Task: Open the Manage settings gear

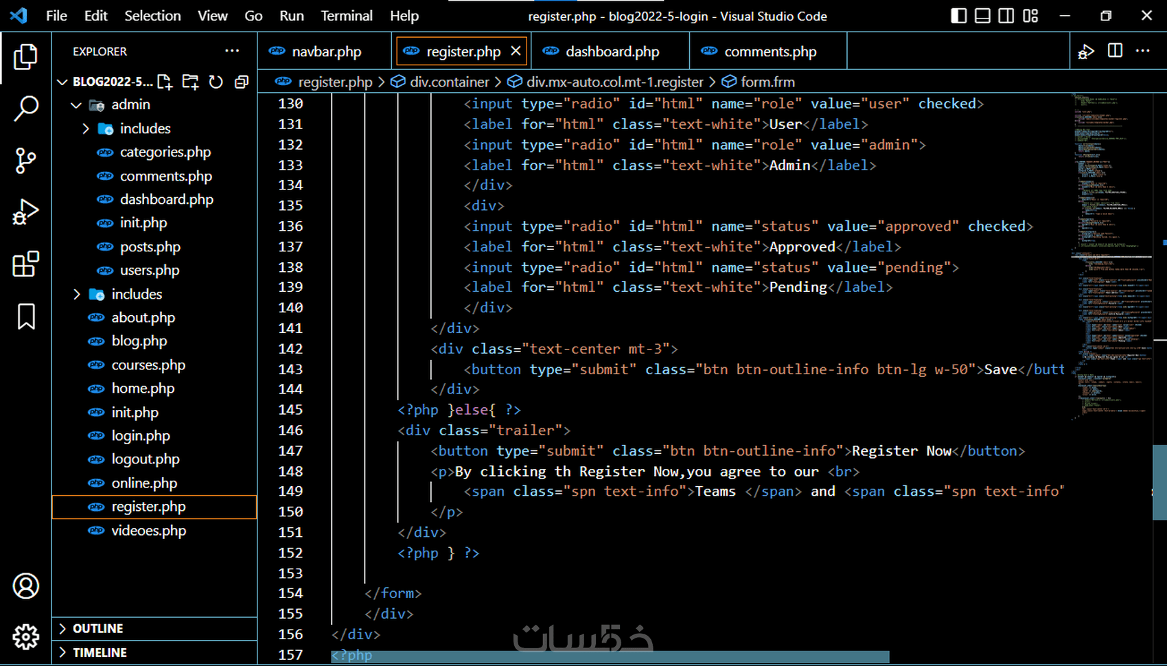Action: point(25,637)
